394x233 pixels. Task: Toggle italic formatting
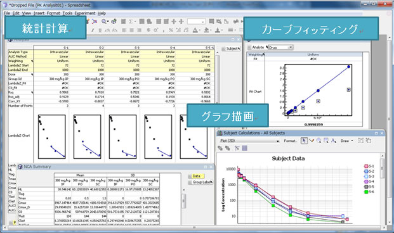tap(93, 30)
